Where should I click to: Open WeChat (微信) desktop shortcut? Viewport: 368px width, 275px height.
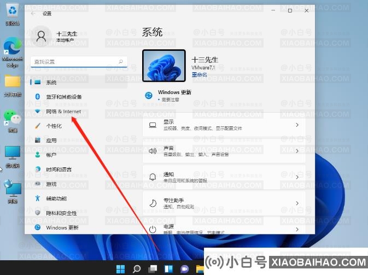13,121
